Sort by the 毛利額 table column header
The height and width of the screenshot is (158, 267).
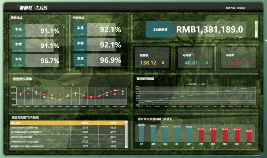click(112, 123)
